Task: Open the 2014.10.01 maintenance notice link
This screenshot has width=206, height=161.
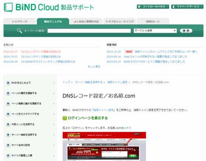Action: [x=41, y=57]
